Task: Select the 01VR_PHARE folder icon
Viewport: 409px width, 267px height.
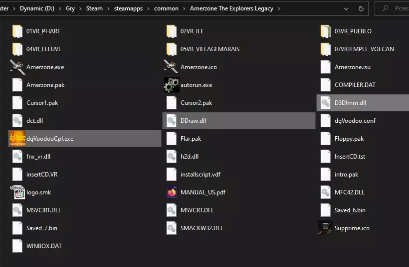Action: [x=17, y=31]
